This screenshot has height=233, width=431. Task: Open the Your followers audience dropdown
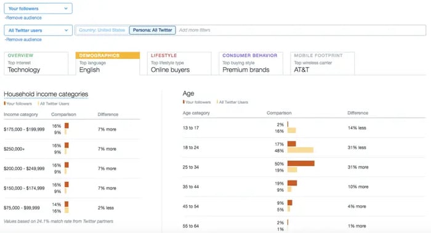[x=38, y=9]
